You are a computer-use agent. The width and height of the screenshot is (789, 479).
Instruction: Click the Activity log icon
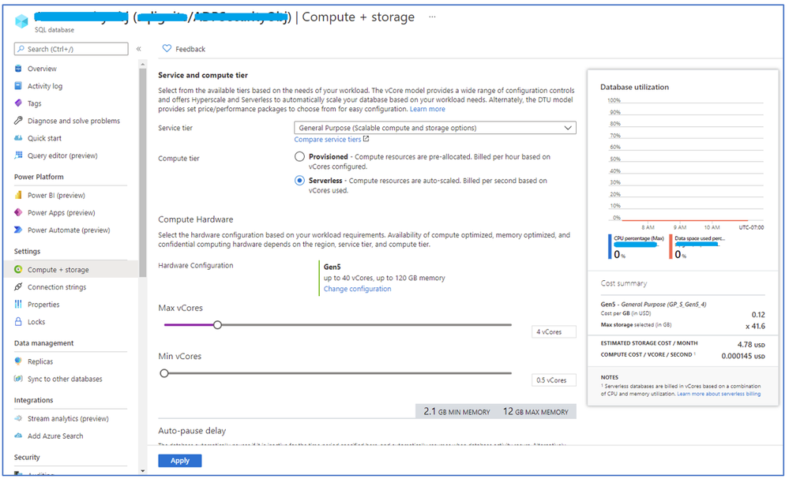tap(19, 86)
